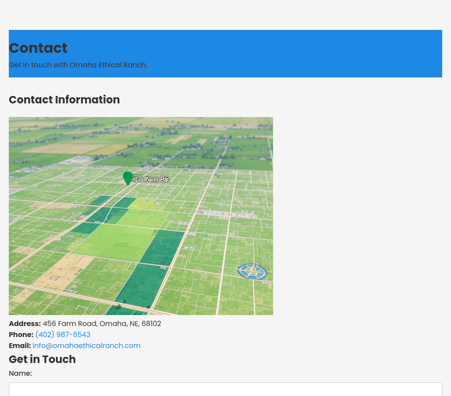The height and width of the screenshot is (396, 451).
Task: Click the bold "Email:" label
Action: tap(20, 346)
